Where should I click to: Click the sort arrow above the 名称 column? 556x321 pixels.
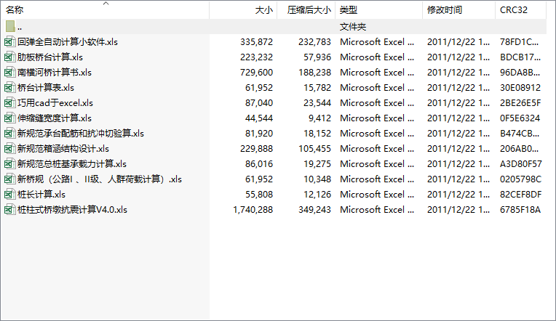[106, 4]
